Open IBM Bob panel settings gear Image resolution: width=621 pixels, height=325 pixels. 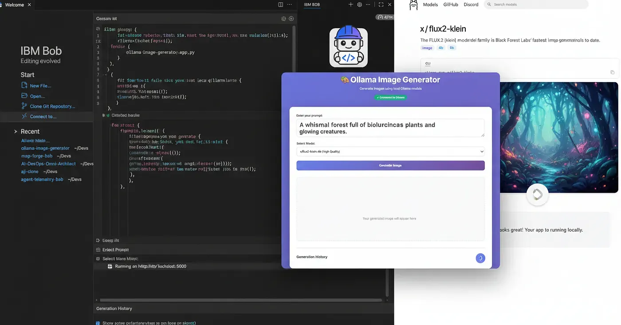(x=360, y=4)
